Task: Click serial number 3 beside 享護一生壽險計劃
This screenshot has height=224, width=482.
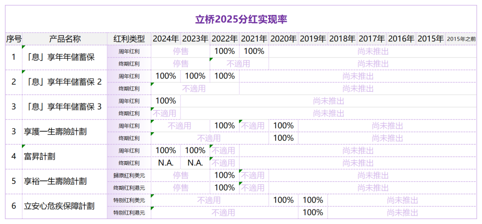Action: [14, 132]
